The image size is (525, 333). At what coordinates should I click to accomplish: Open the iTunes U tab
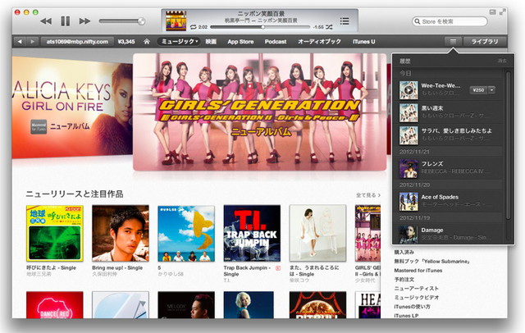[x=363, y=42]
